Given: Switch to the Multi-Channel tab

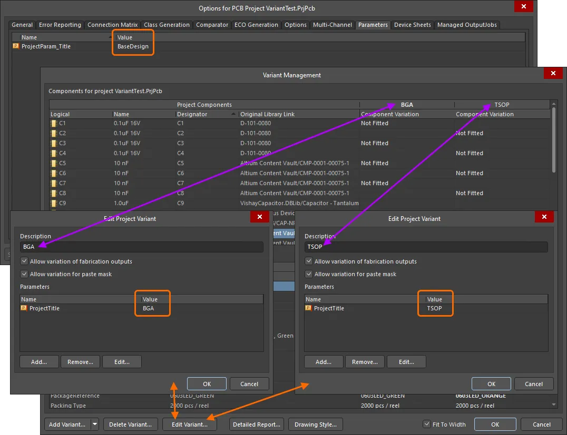Looking at the screenshot, I should (x=333, y=25).
